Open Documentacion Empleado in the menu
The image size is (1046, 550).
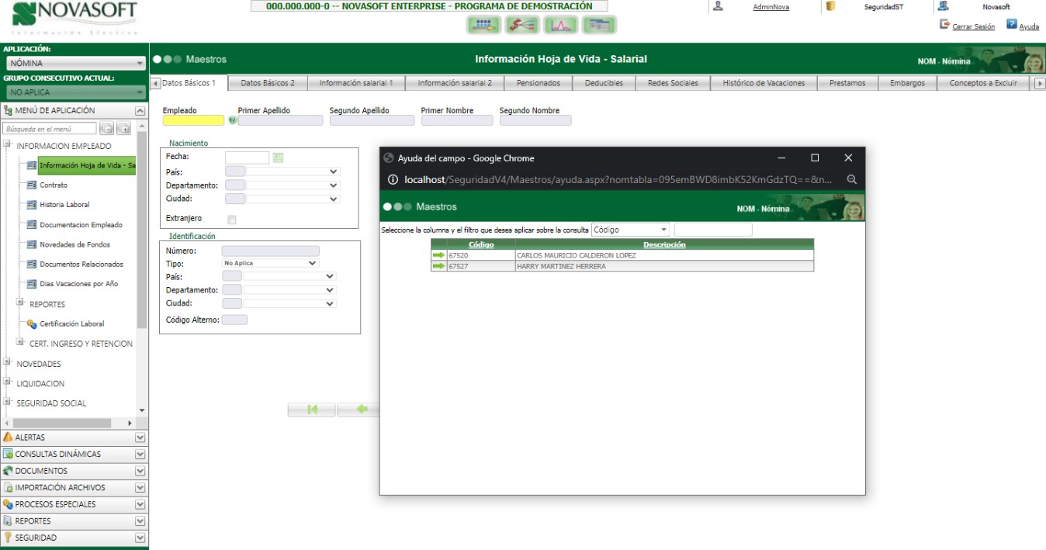click(x=81, y=225)
